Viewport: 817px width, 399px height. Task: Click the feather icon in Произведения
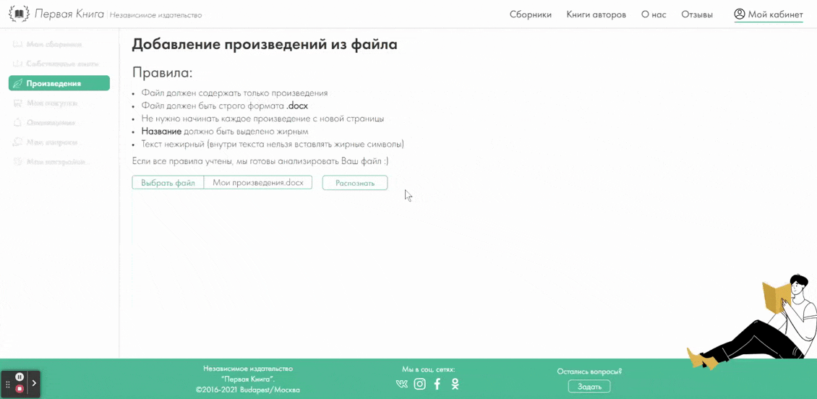pos(18,83)
